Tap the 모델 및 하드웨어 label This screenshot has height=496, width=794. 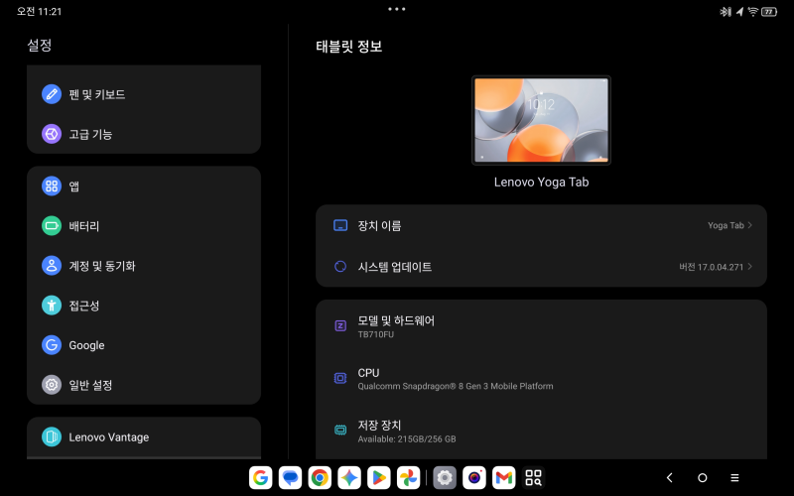(x=396, y=320)
